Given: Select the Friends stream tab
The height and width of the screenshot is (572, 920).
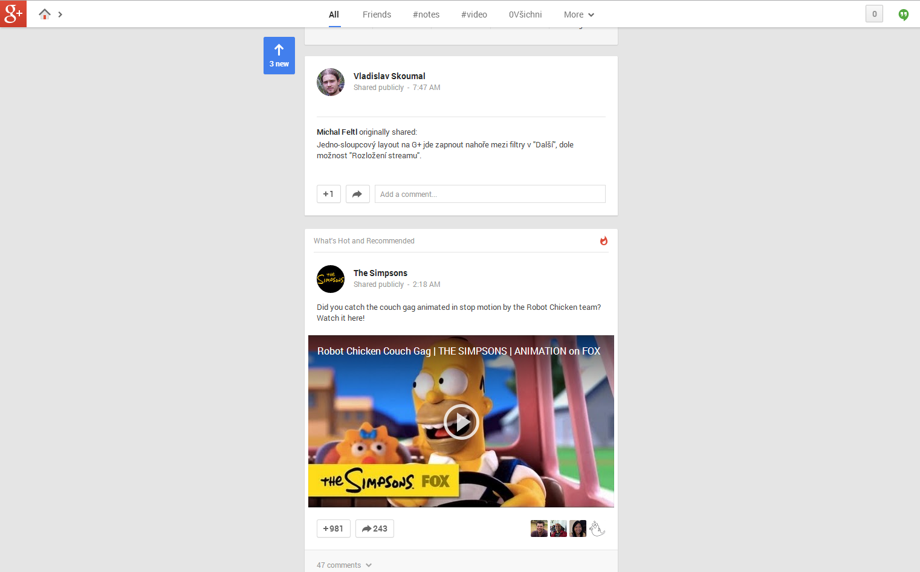Looking at the screenshot, I should pyautogui.click(x=377, y=14).
